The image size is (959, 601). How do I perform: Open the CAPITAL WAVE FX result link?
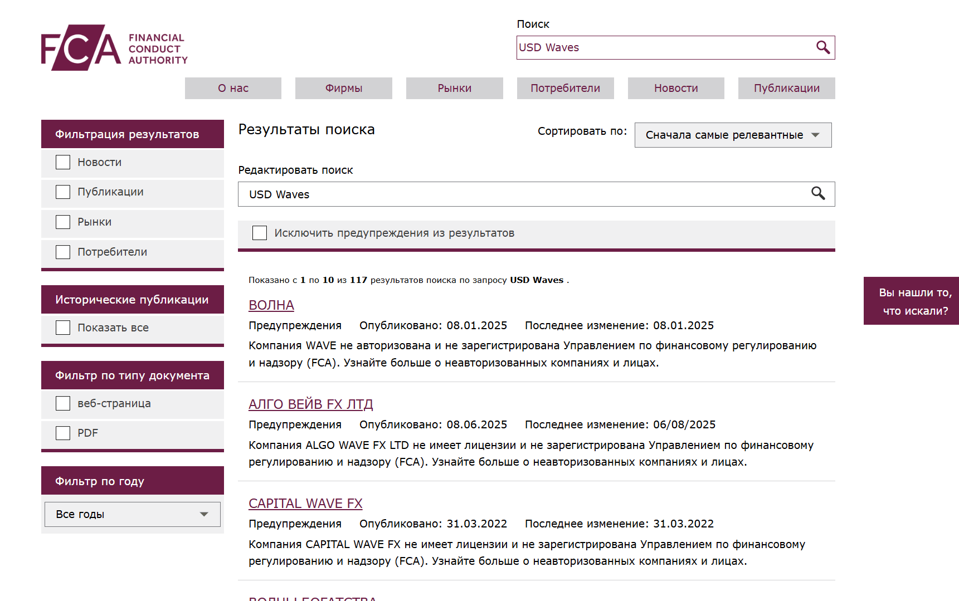click(x=305, y=504)
